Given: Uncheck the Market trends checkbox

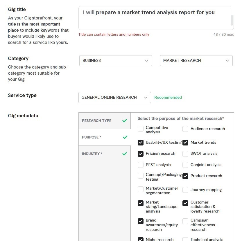Looking at the screenshot, I should [x=185, y=142].
